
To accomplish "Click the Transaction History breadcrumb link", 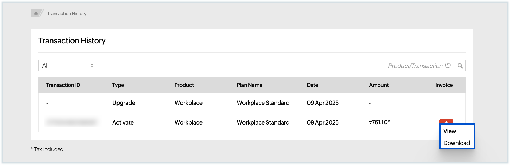I will [x=67, y=14].
